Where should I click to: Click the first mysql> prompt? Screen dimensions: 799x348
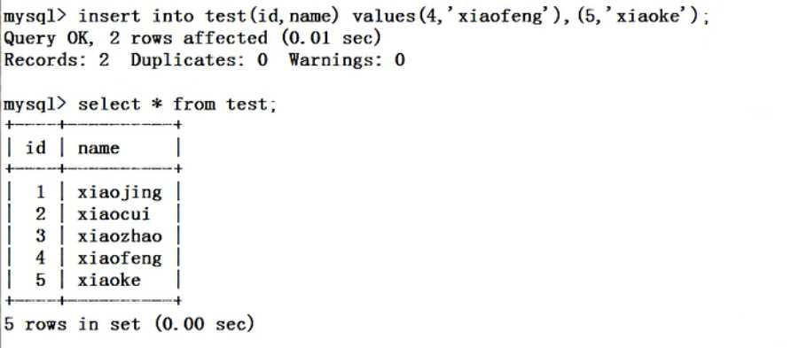(x=35, y=17)
